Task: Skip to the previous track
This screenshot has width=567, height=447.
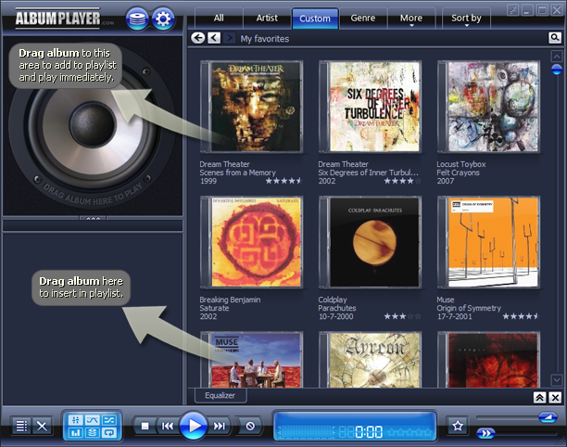Action: [x=167, y=426]
